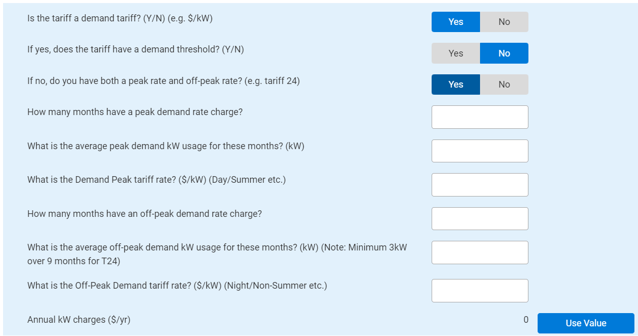Click the Off-Peak Demand tariff rate question label
This screenshot has width=638, height=336.
177,286
